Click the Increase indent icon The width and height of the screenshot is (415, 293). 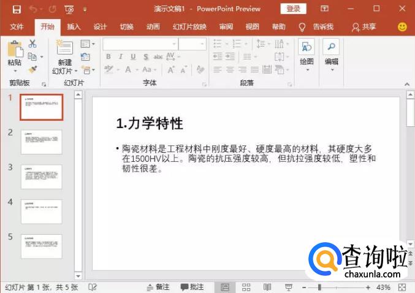pyautogui.click(x=230, y=56)
